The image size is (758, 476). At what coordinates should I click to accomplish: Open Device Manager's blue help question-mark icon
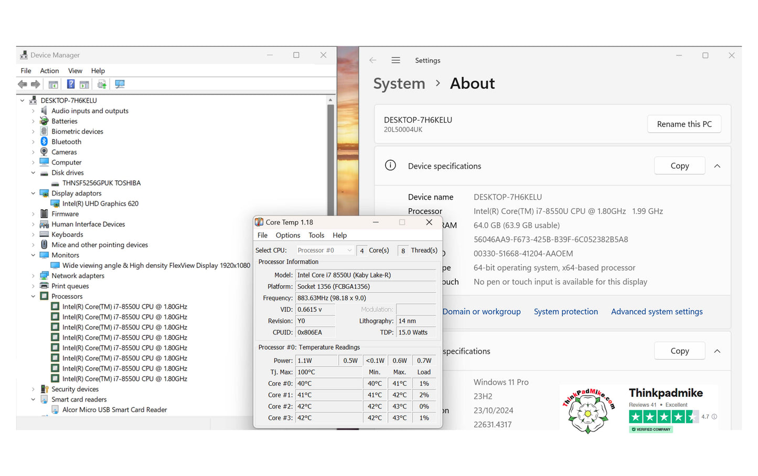click(70, 84)
